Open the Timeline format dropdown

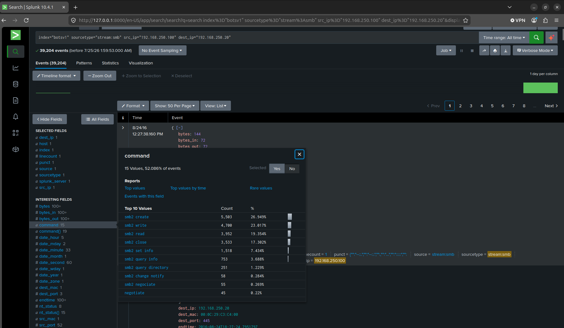(56, 76)
